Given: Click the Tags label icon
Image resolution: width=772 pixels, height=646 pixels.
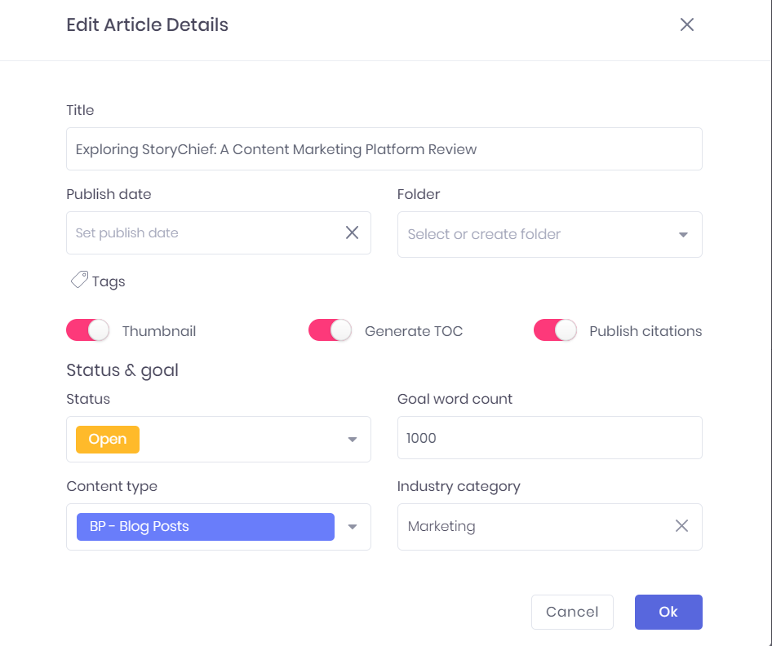Looking at the screenshot, I should click(79, 281).
